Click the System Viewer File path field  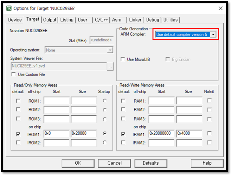59,66
